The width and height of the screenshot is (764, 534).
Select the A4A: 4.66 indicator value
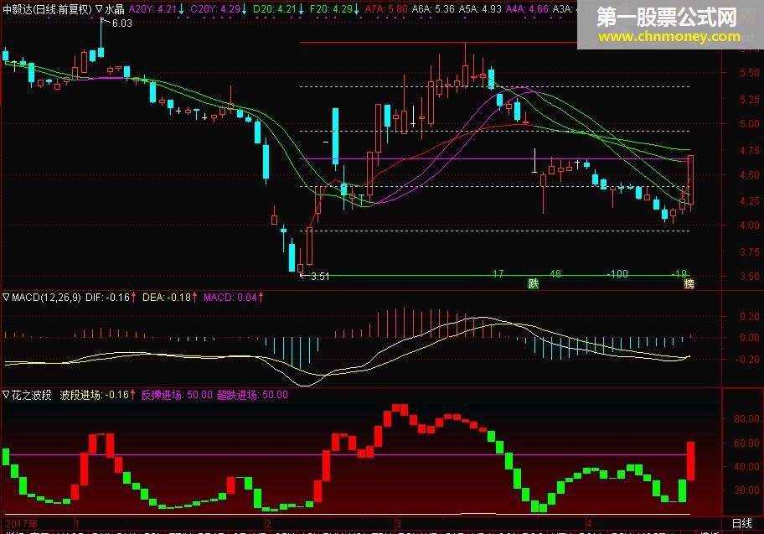click(x=527, y=8)
